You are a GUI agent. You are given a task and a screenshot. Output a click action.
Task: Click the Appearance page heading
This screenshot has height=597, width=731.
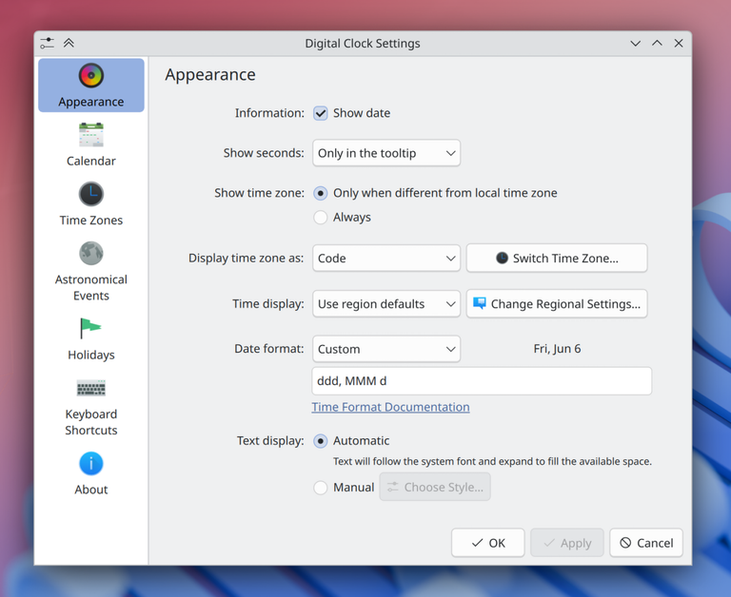pyautogui.click(x=210, y=75)
